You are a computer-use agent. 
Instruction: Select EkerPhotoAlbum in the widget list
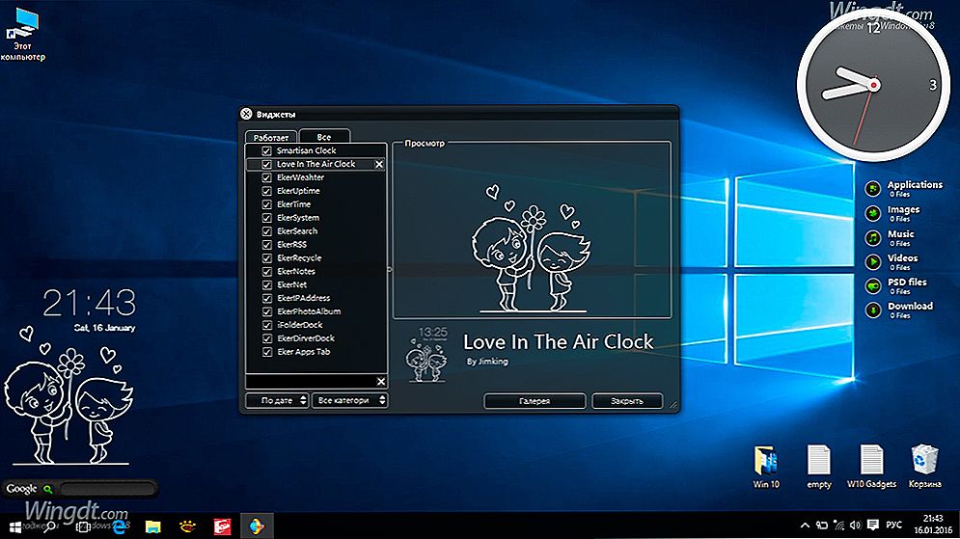[x=315, y=311]
